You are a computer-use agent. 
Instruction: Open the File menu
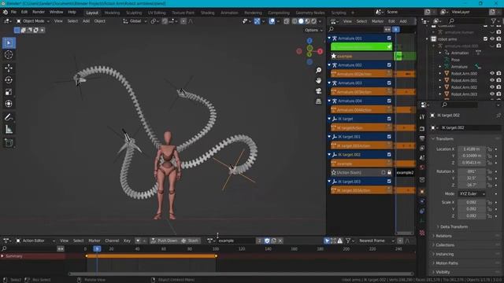pyautogui.click(x=13, y=13)
